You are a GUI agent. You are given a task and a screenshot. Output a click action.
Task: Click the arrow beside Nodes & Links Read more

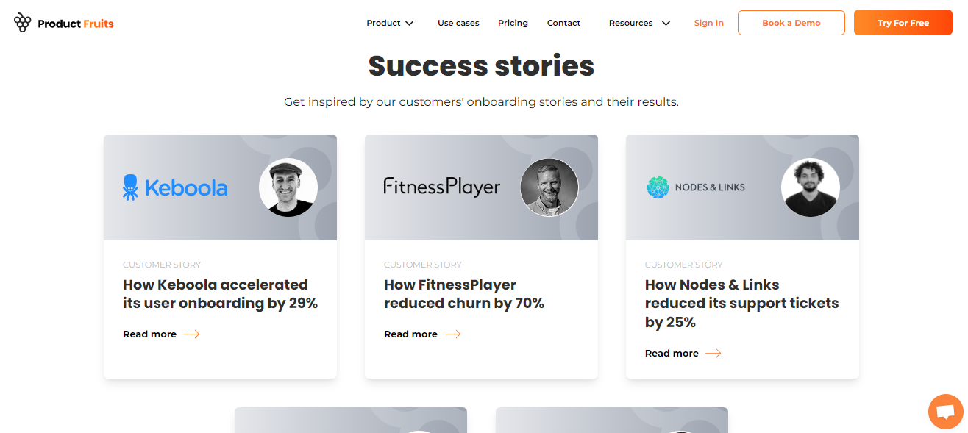click(713, 353)
